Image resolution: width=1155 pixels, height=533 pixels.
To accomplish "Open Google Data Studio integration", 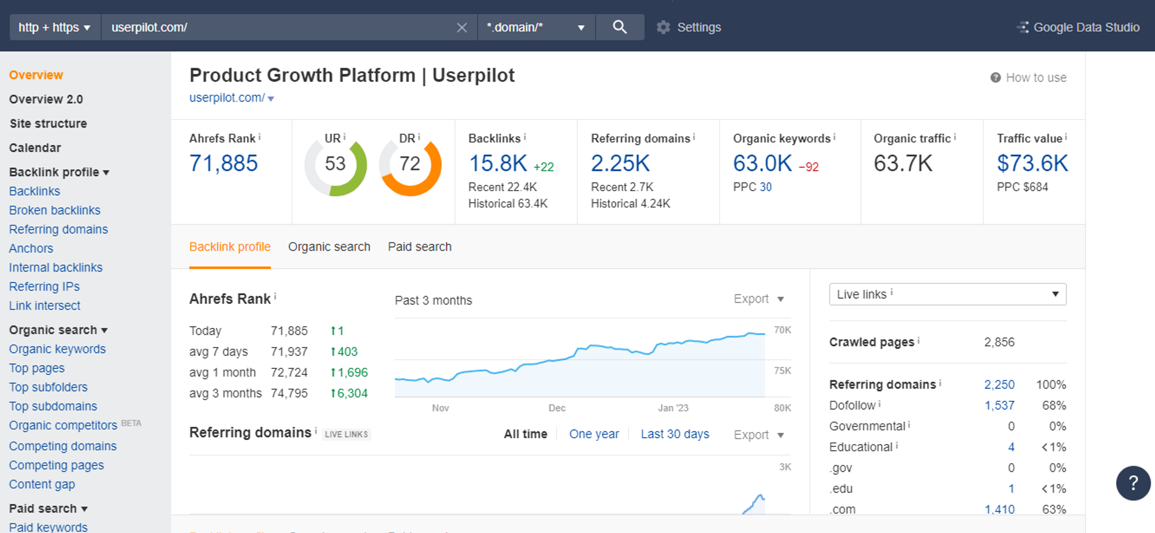I will tap(1078, 27).
